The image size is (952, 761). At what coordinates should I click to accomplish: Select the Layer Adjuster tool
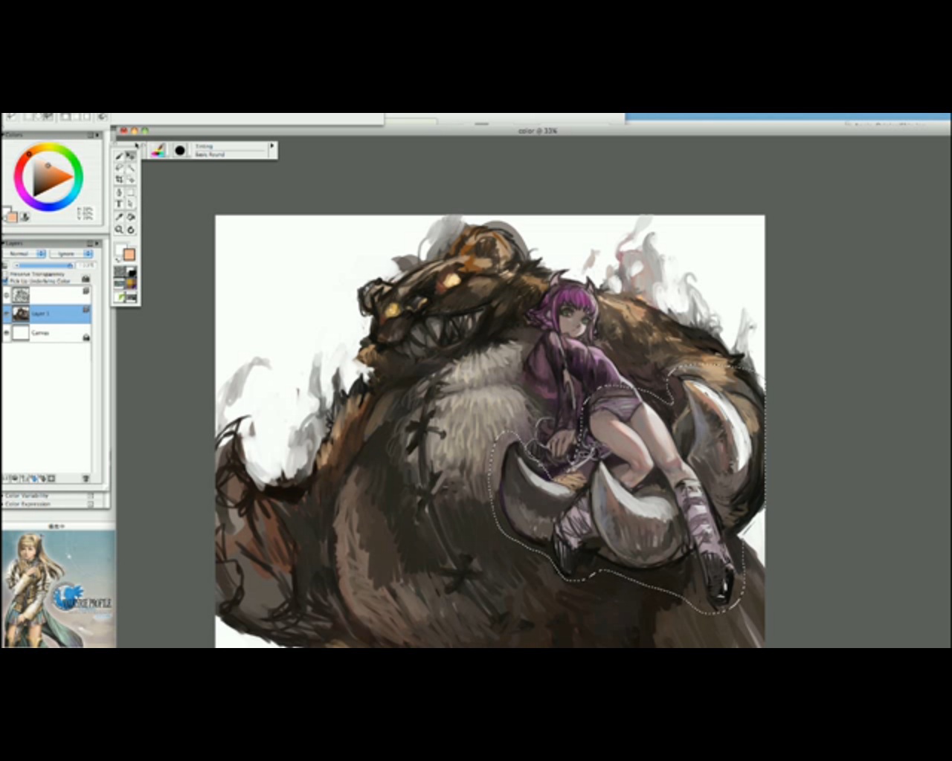point(131,156)
